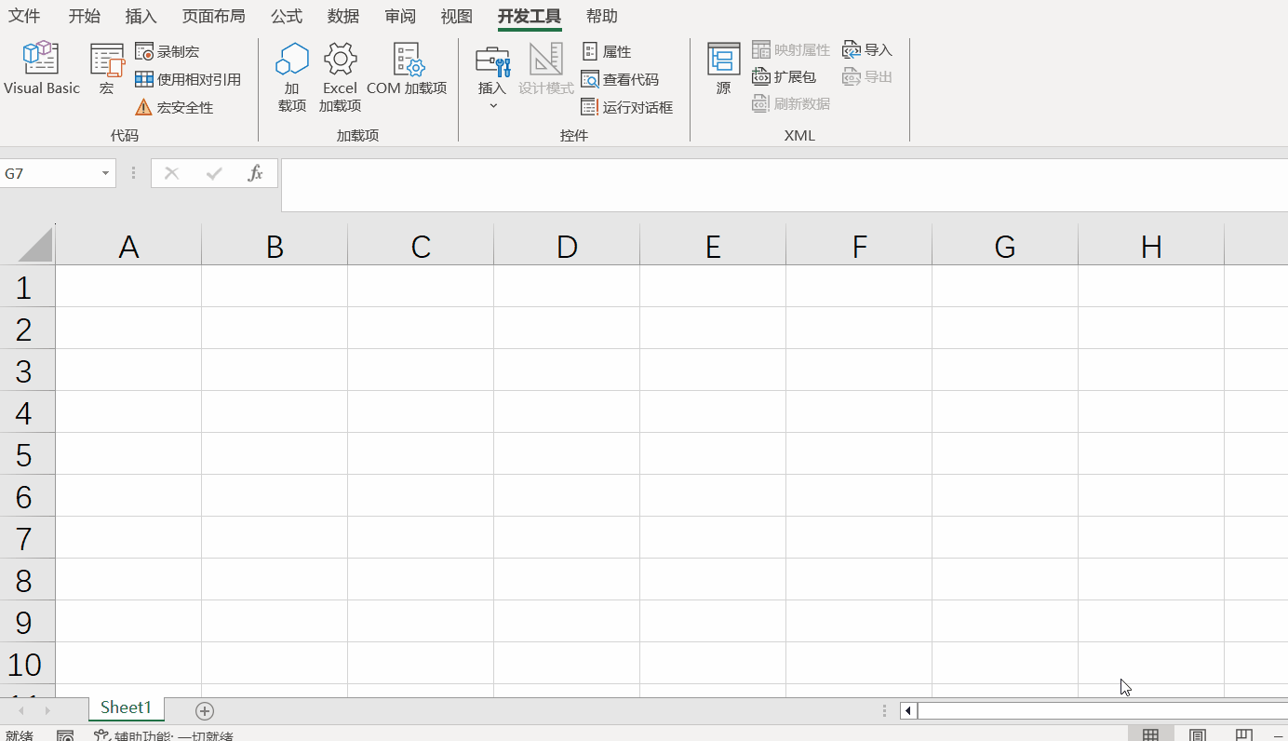The image size is (1288, 741).
Task: Click the 插入函数 fx button
Action: tap(256, 173)
